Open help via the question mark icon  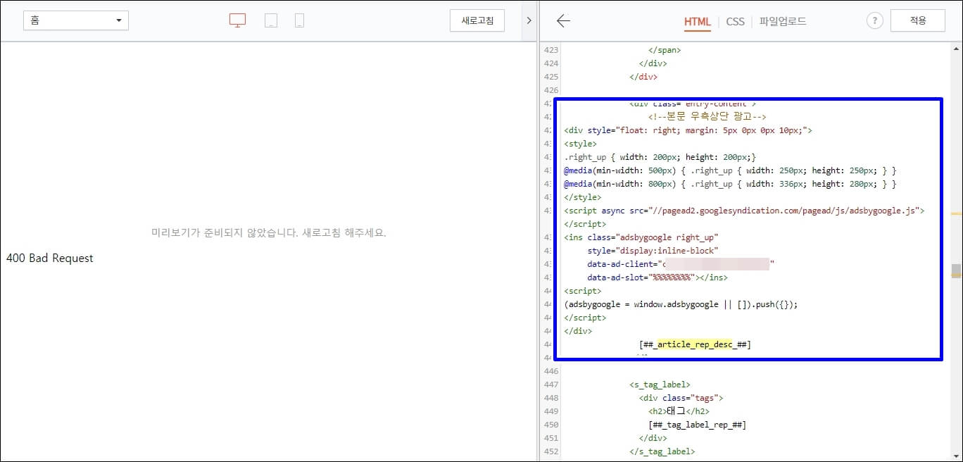[874, 20]
